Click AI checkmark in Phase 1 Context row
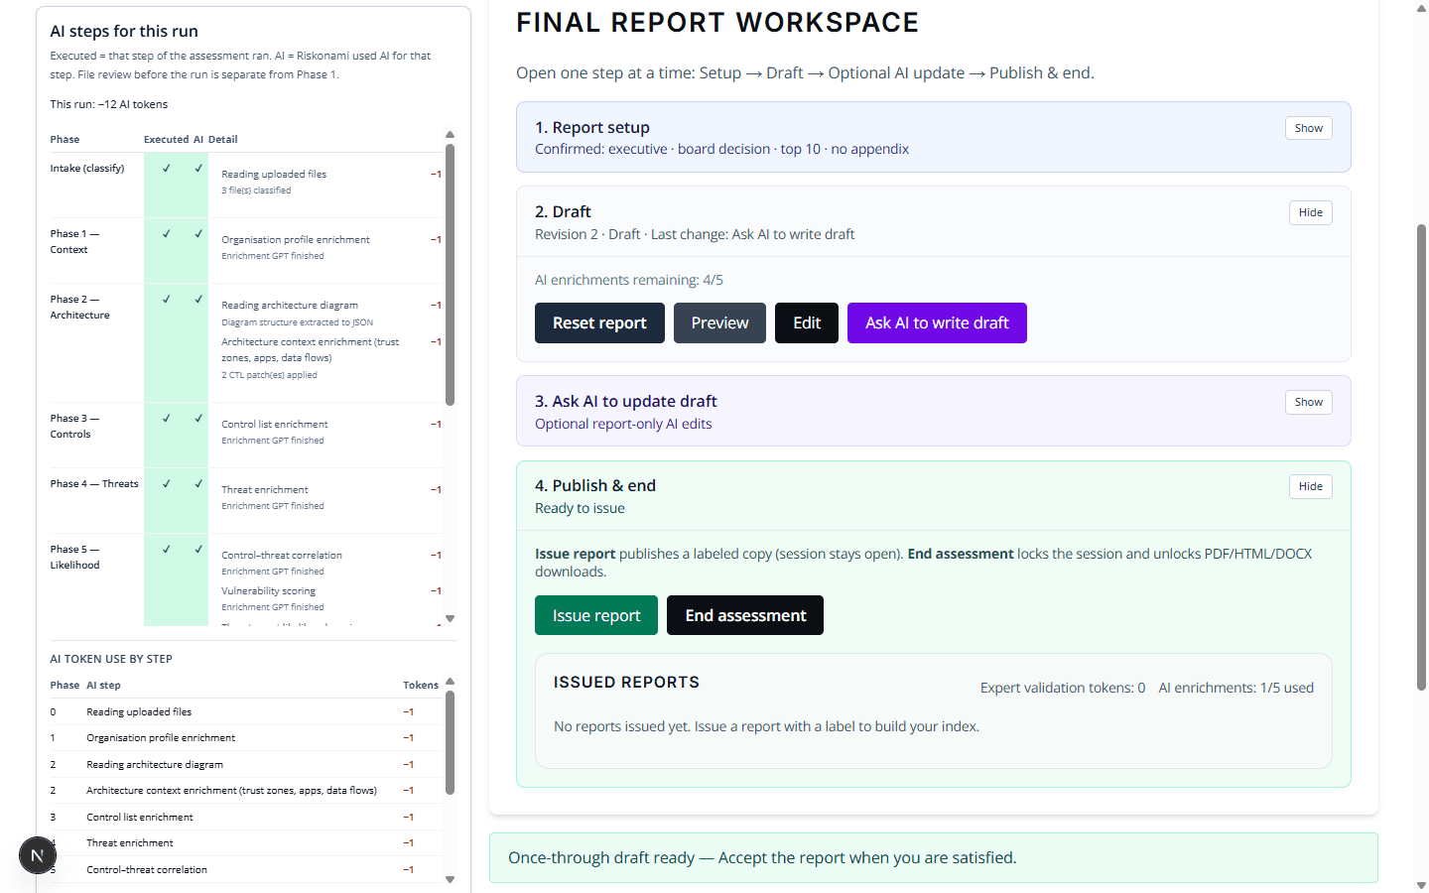This screenshot has width=1429, height=893. tap(198, 234)
